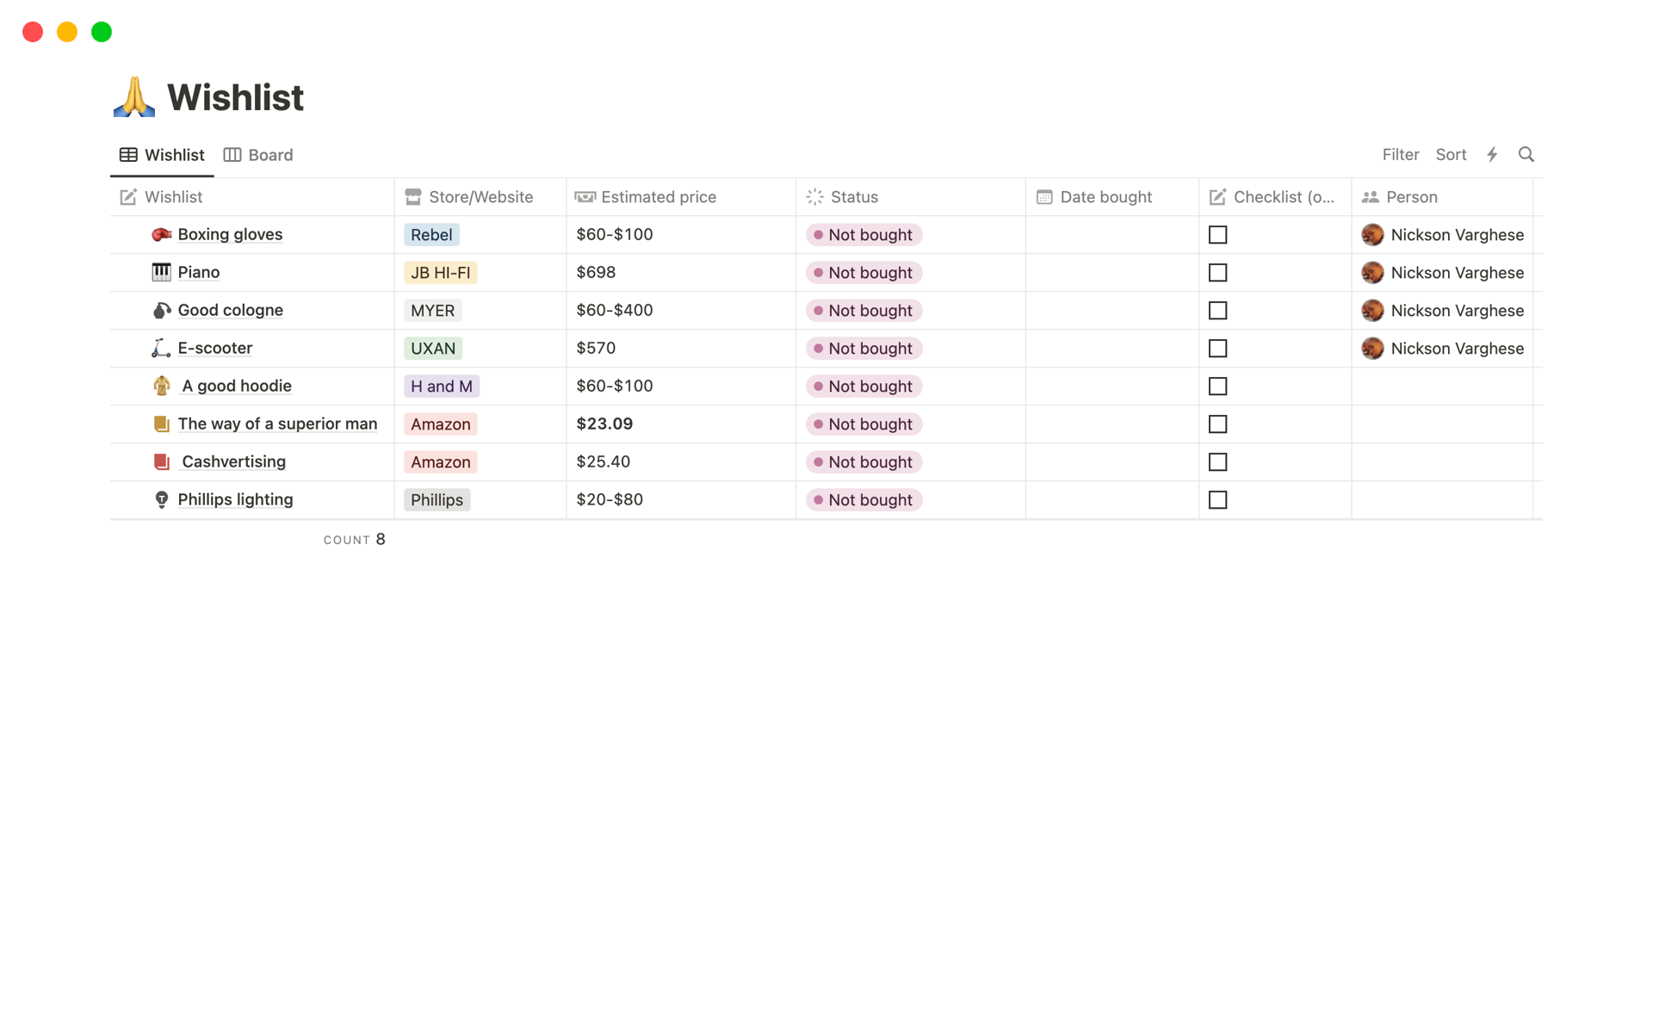Tick the checkbox for A good hoodie
The height and width of the screenshot is (1033, 1653).
[1217, 387]
